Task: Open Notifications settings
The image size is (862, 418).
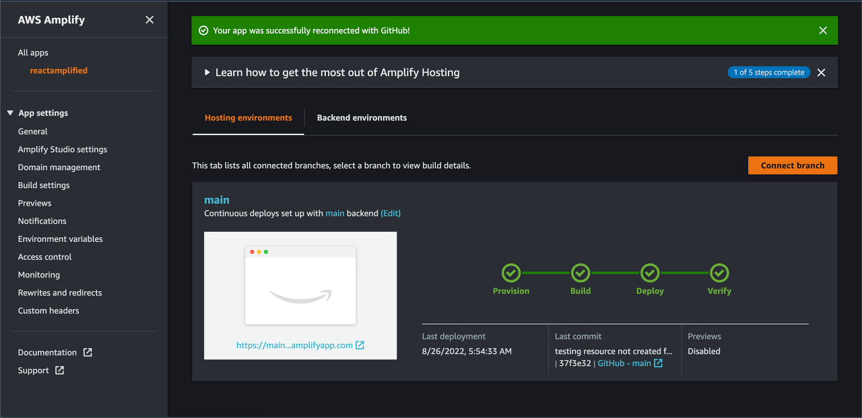Action: point(42,221)
